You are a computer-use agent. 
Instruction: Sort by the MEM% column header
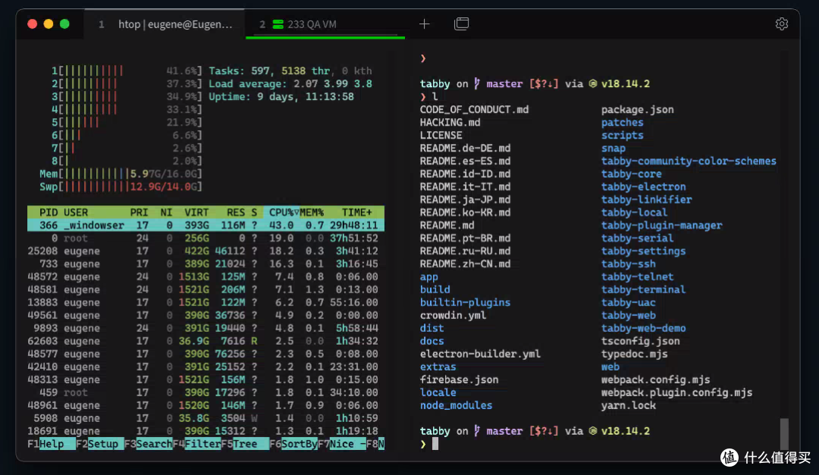[x=312, y=212]
